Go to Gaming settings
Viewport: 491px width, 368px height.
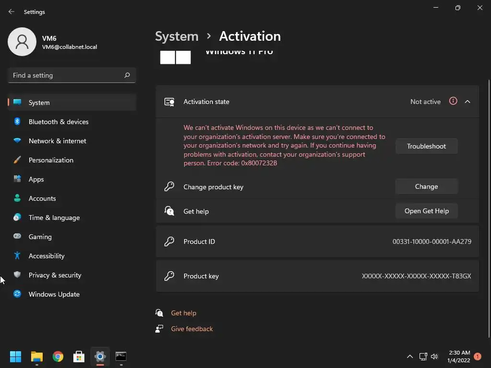[72, 237]
